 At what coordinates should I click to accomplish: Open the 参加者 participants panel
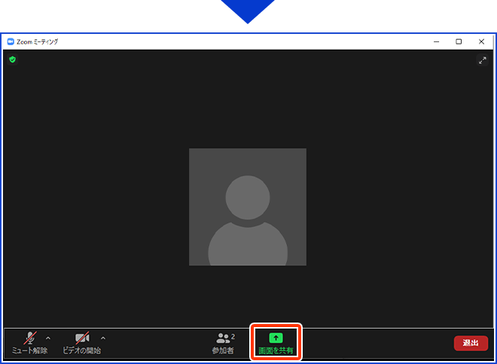(223, 343)
